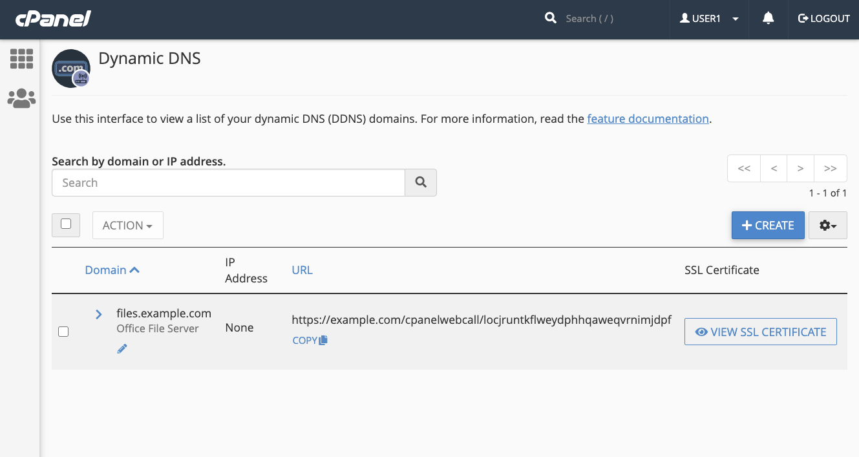Click the cPanel logo
This screenshot has height=457, width=859.
click(x=52, y=19)
